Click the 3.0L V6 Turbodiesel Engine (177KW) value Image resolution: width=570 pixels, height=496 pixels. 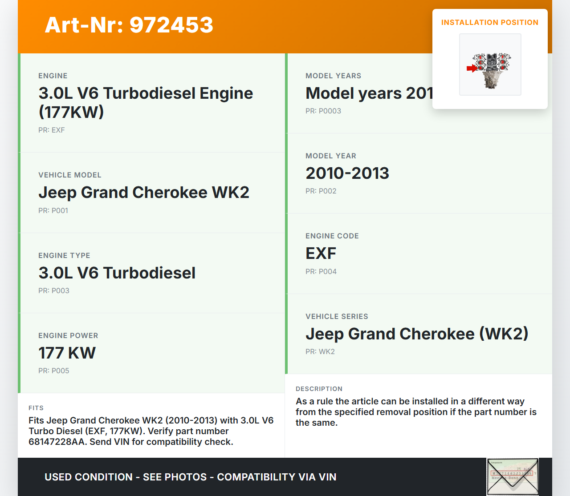146,102
